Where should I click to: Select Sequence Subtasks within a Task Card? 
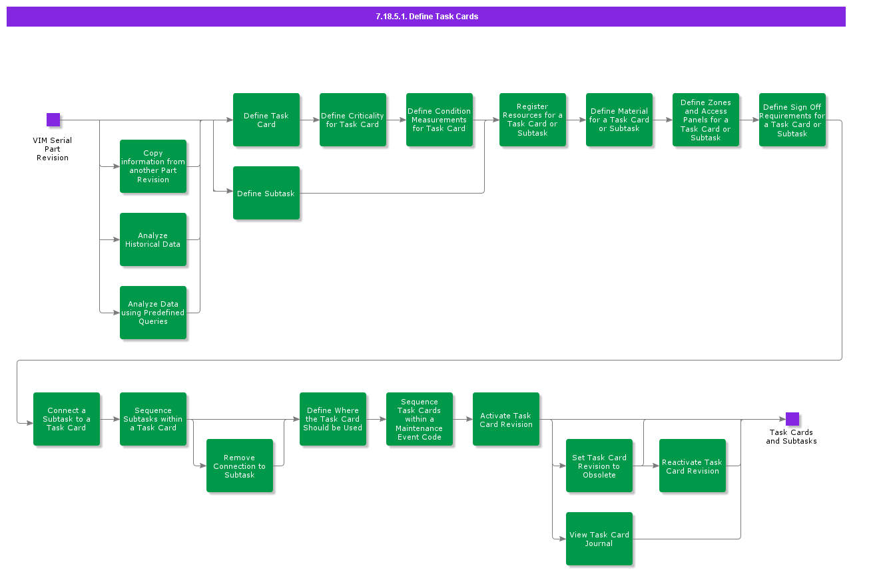click(x=153, y=419)
